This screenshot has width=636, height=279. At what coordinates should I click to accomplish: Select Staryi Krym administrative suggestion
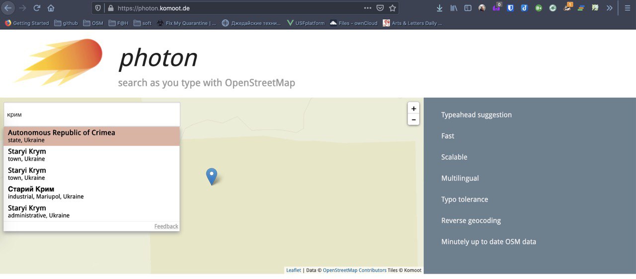click(x=91, y=212)
